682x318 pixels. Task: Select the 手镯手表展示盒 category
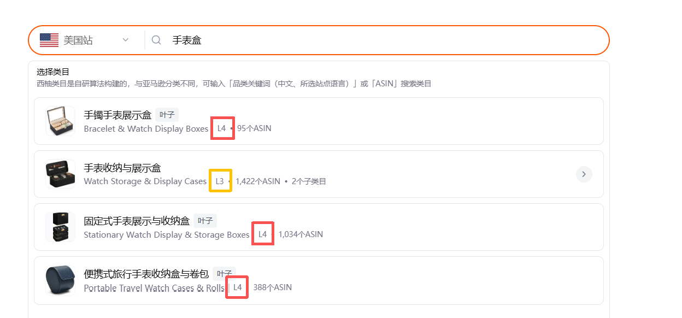tap(319, 121)
